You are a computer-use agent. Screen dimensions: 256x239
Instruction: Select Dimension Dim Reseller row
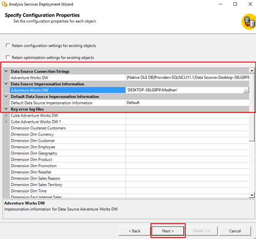click(x=68, y=172)
